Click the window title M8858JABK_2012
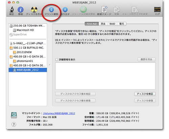The image size is (169, 139). [x=84, y=3]
